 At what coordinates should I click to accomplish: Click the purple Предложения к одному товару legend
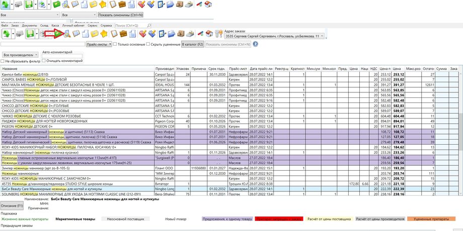tap(227, 219)
